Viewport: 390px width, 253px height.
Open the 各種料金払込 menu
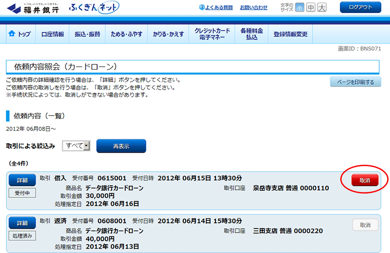point(252,34)
